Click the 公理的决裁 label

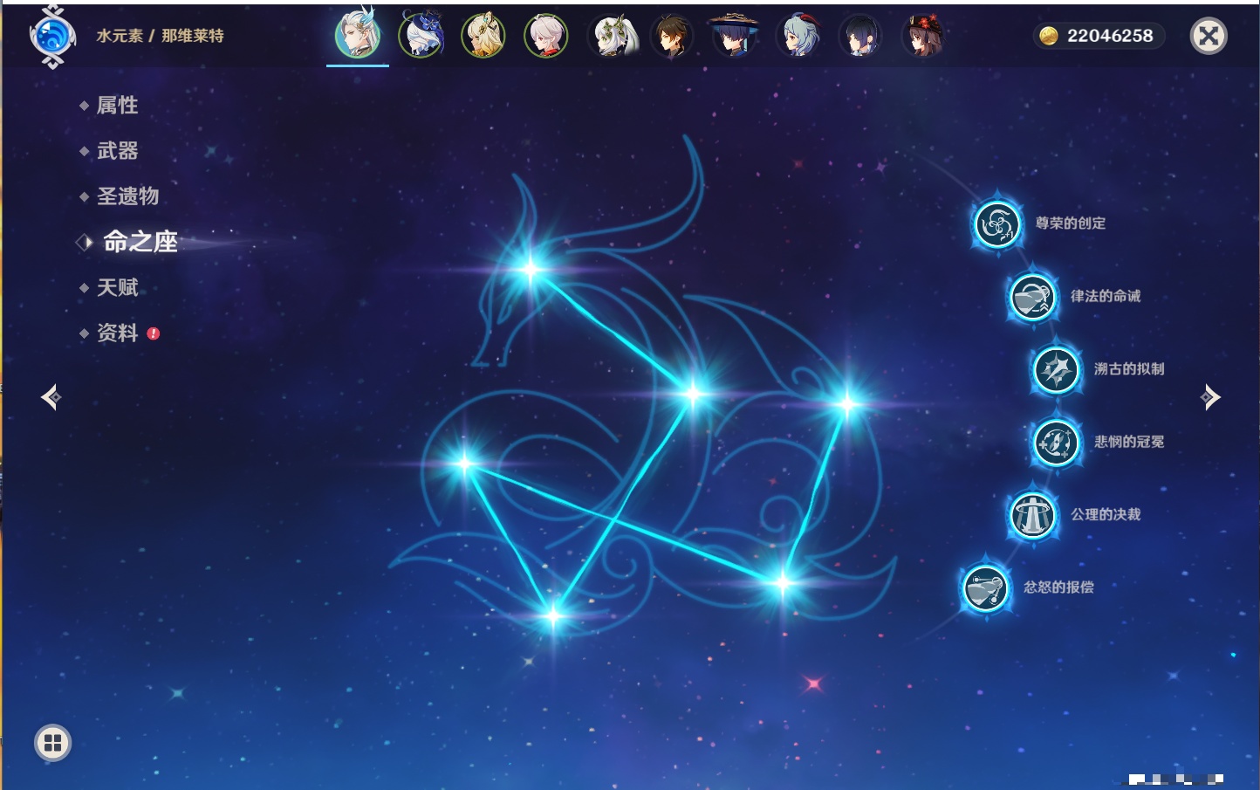pos(1106,514)
